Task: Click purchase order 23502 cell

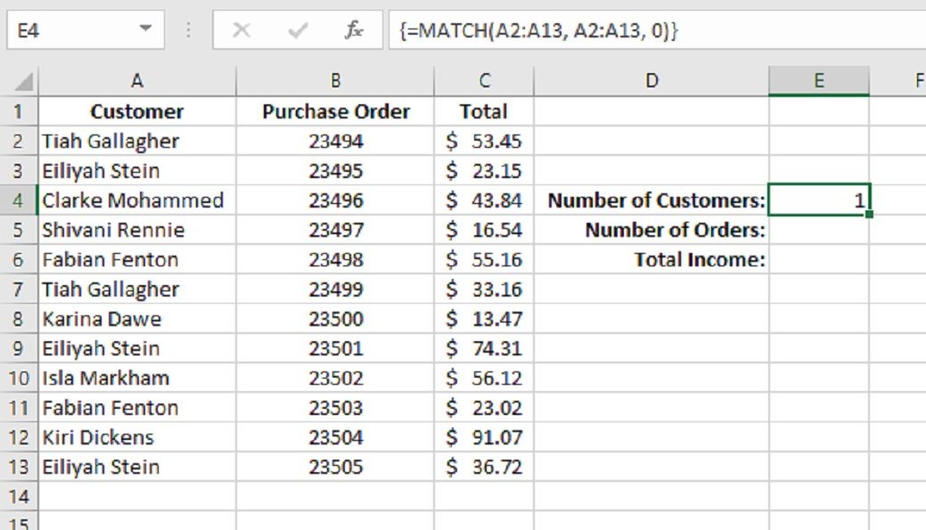Action: click(x=335, y=378)
